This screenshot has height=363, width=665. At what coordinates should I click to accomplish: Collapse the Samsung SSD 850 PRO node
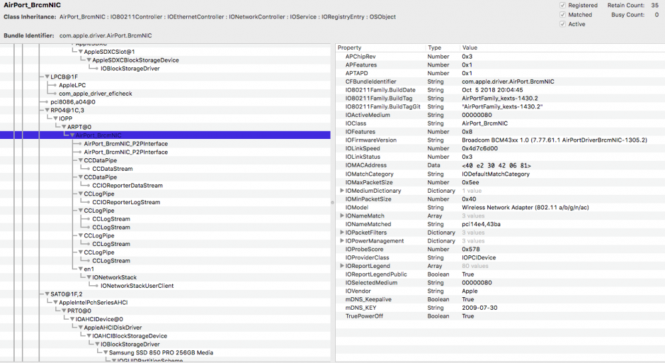point(106,352)
